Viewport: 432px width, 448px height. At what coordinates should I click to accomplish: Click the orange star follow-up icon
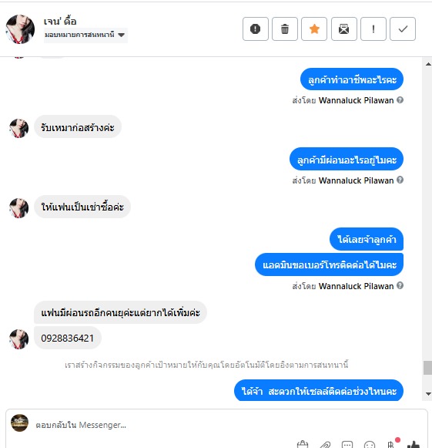[x=314, y=29]
